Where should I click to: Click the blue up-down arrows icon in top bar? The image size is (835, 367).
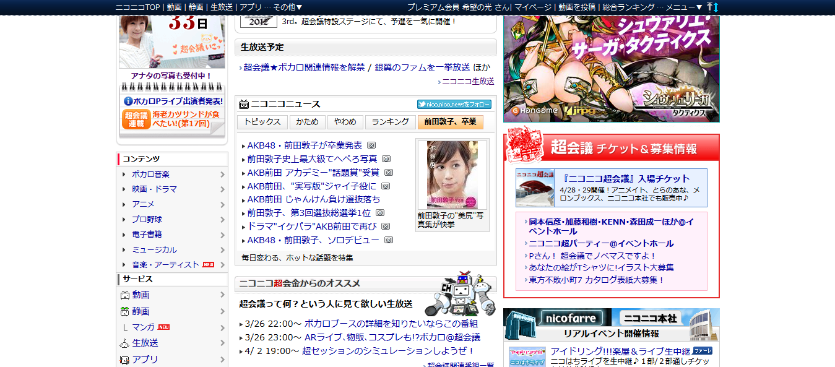tap(716, 7)
